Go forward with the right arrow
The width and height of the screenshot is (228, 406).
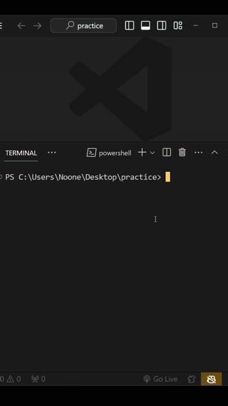[37, 25]
